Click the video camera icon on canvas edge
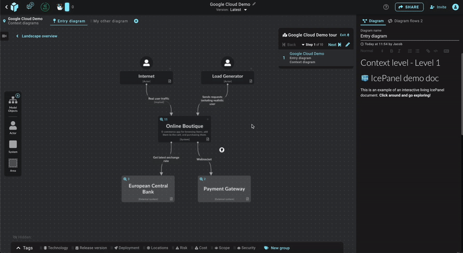This screenshot has width=463, height=253. click(4, 36)
